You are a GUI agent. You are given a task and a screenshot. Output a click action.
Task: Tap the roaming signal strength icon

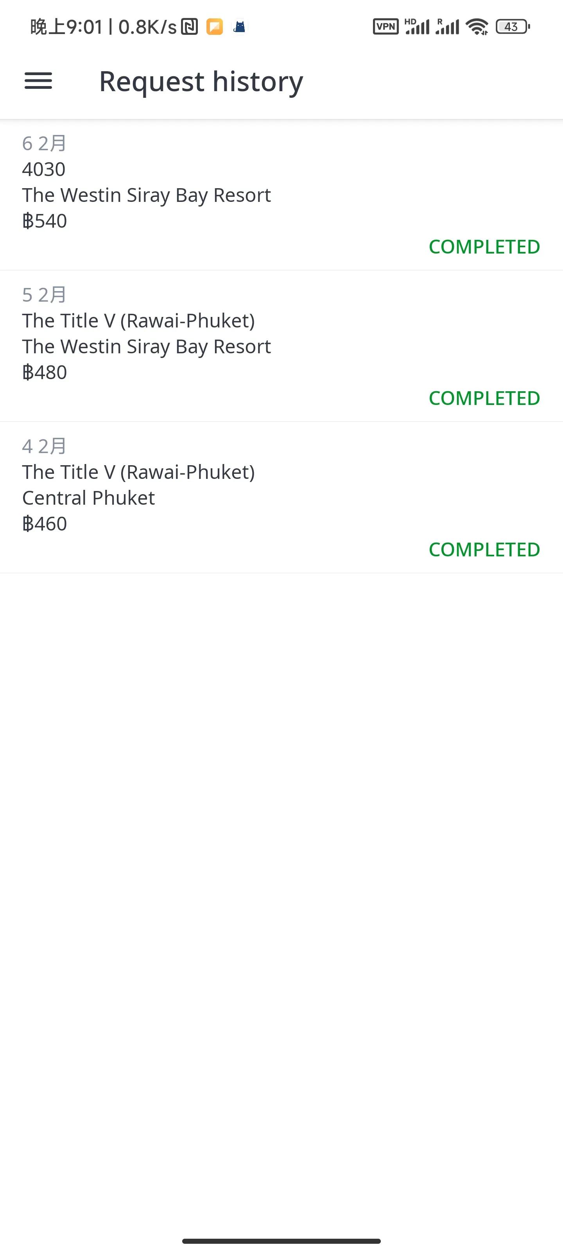[x=447, y=26]
